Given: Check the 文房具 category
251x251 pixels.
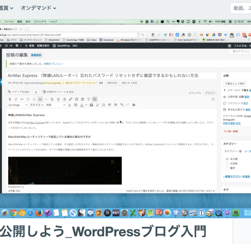Looking at the screenshot, I should click(227, 164).
